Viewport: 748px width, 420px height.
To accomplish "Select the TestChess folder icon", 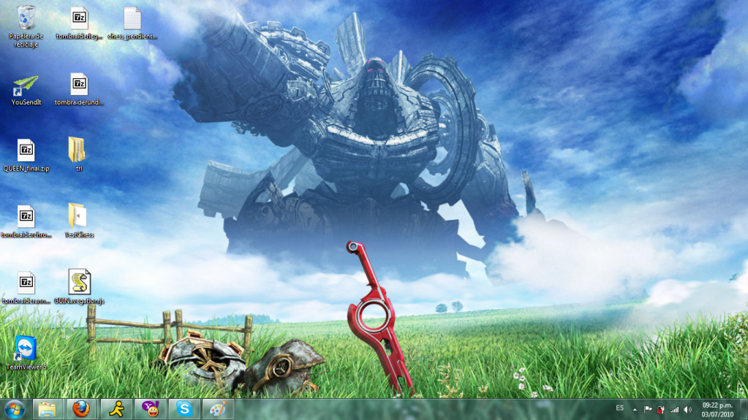I will point(78,216).
